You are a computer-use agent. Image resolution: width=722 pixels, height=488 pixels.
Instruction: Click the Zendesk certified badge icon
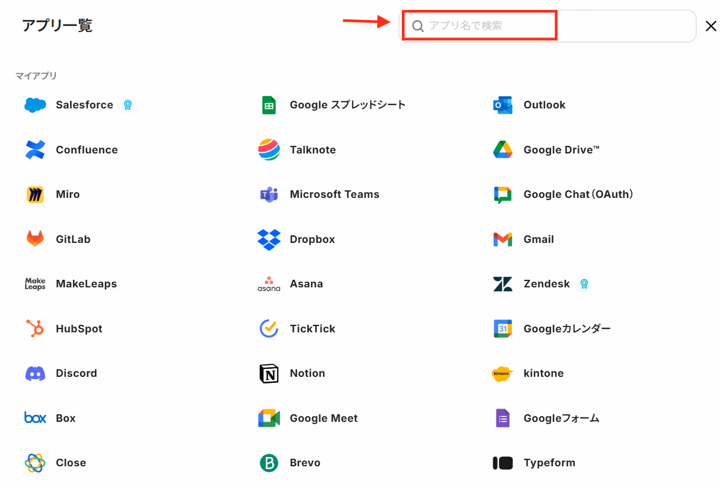(584, 284)
